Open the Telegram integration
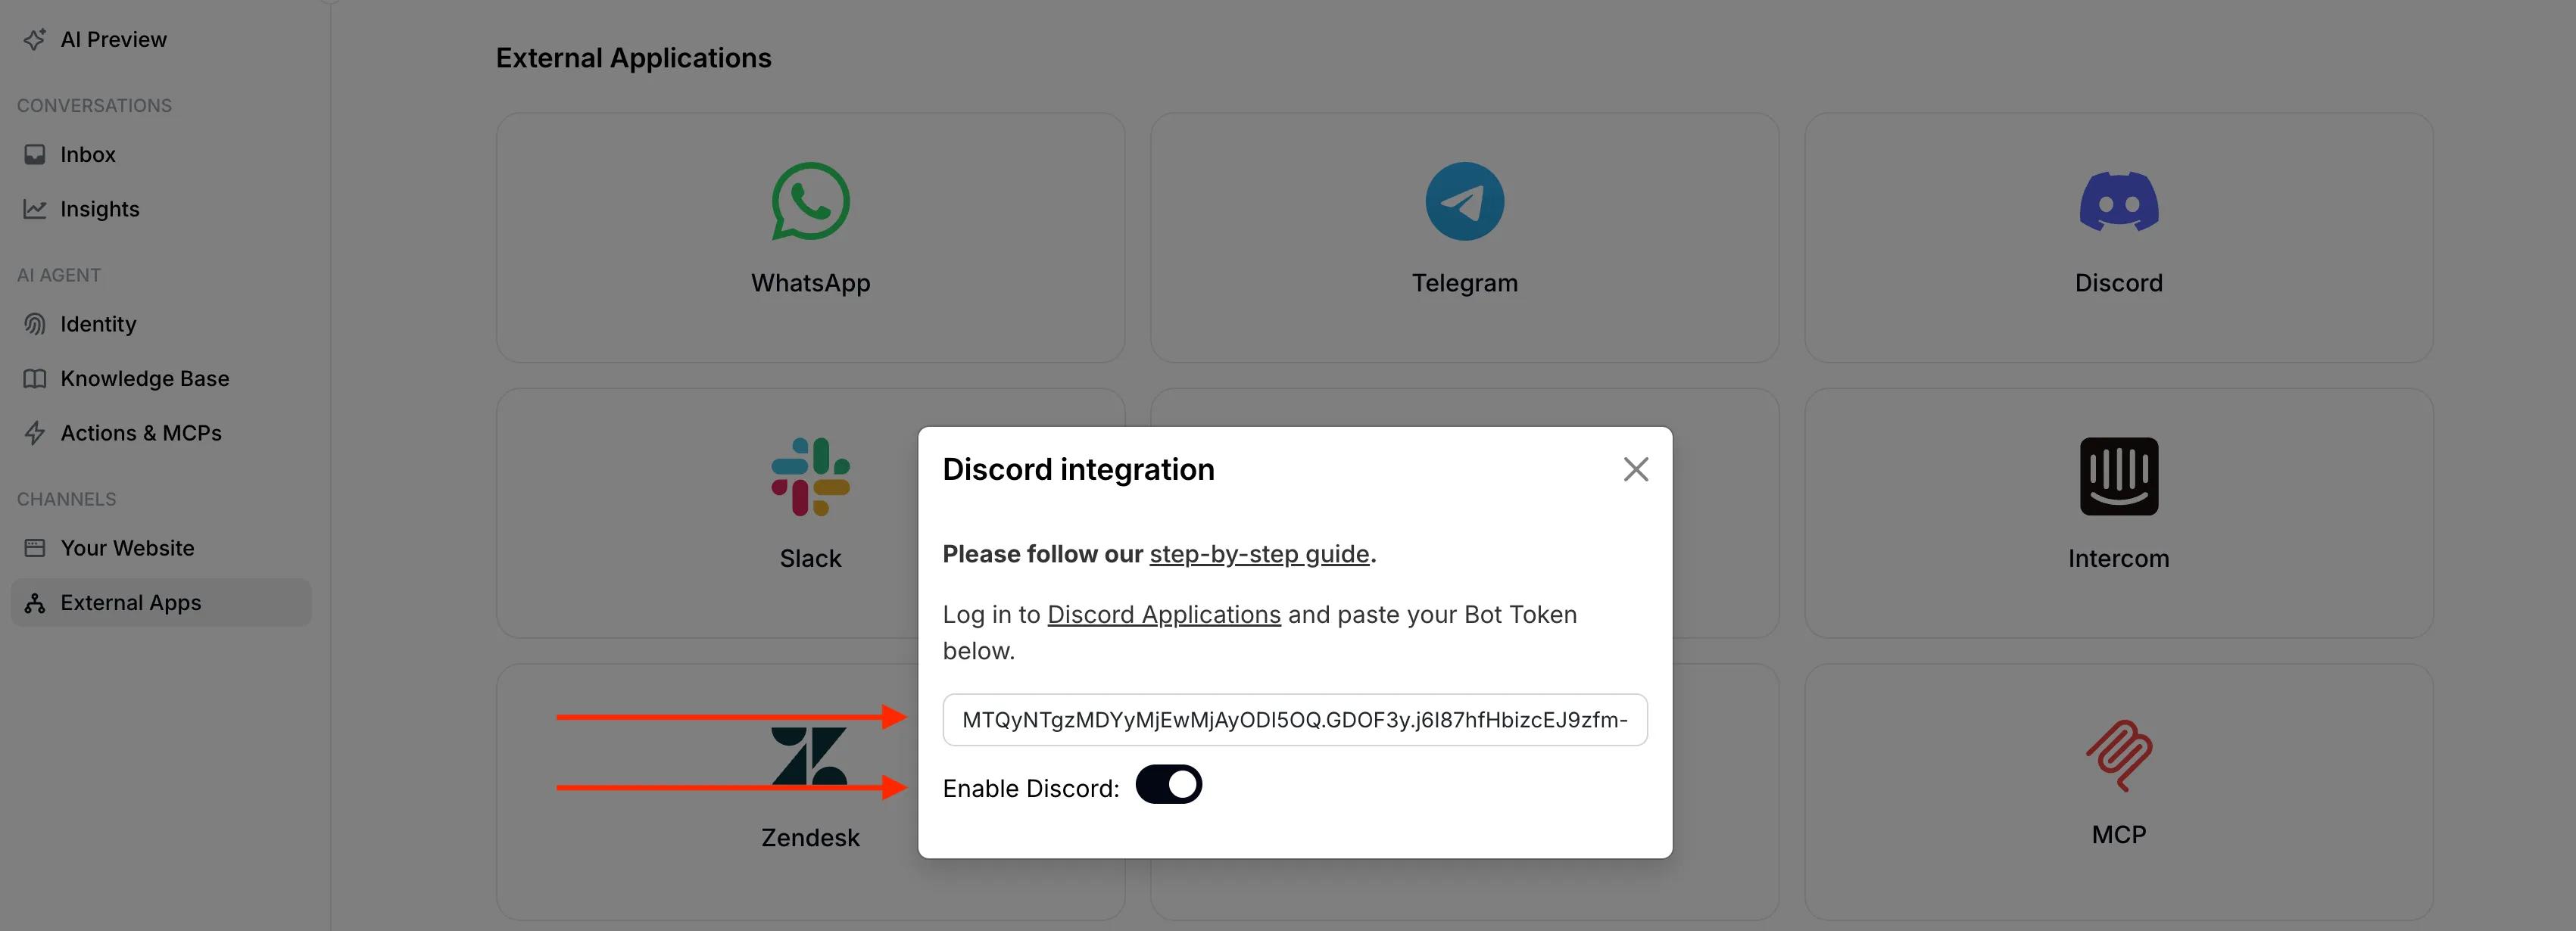2576x931 pixels. tap(1464, 238)
